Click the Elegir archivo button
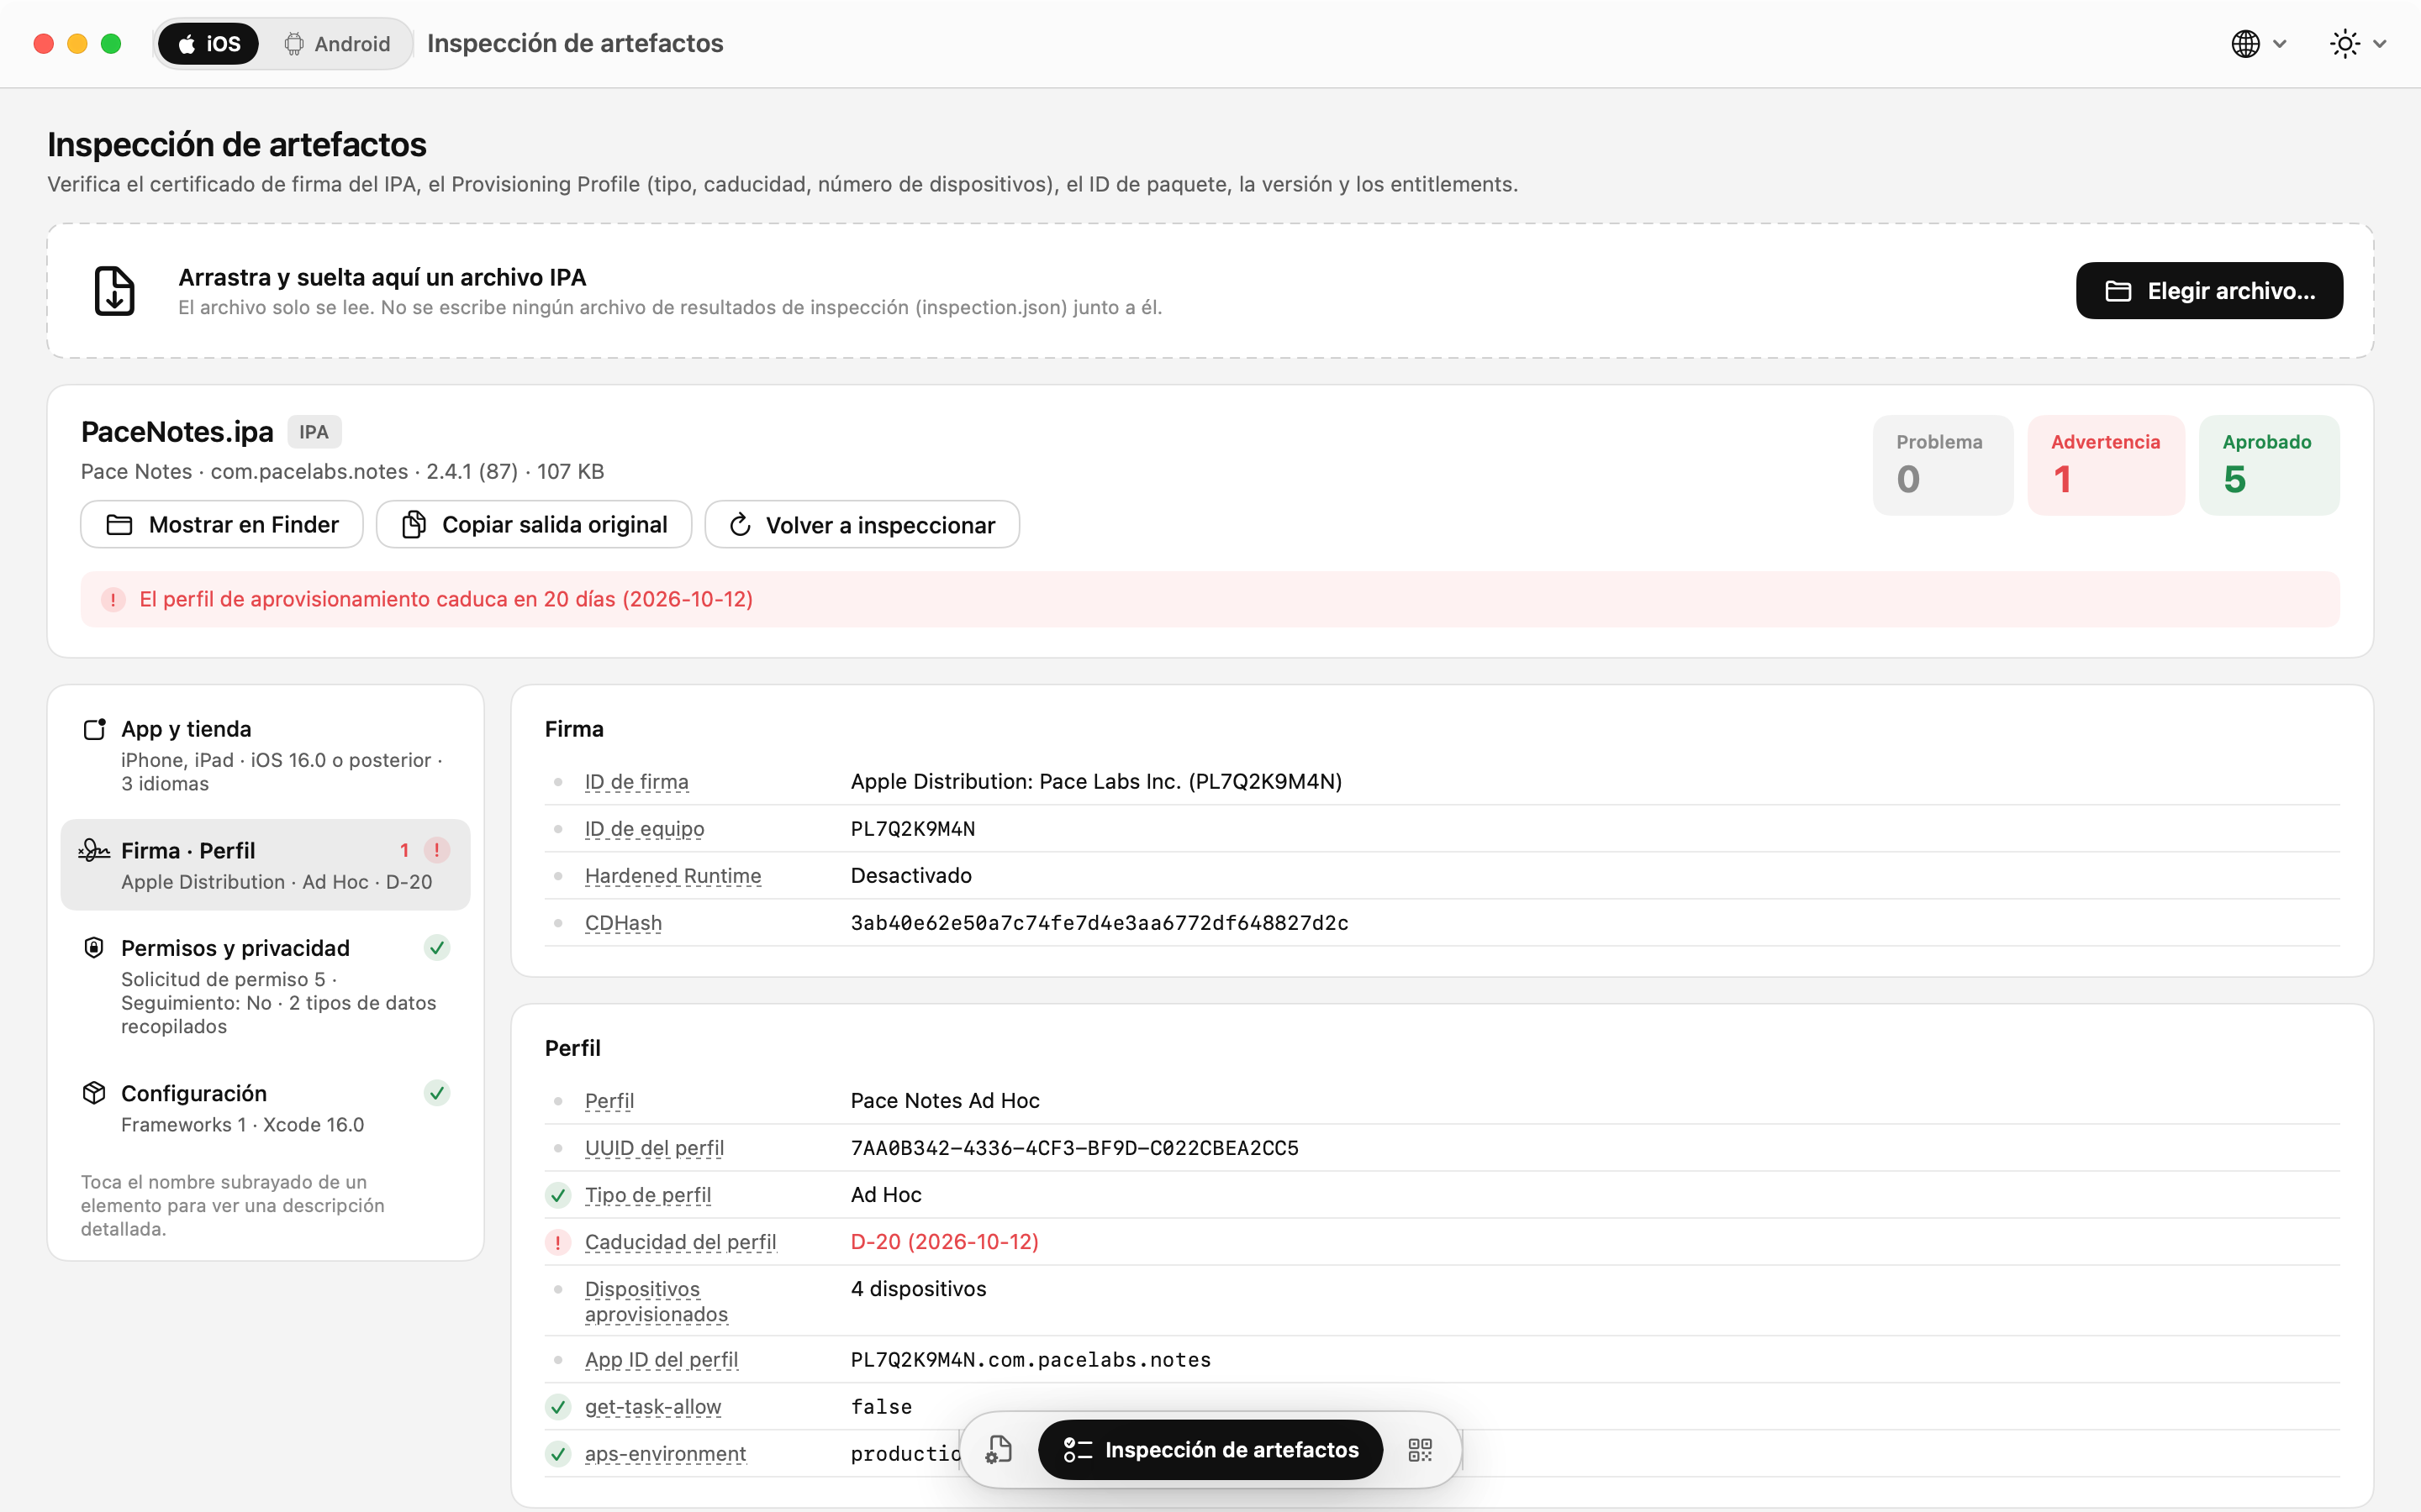The image size is (2421, 1512). [x=2209, y=291]
